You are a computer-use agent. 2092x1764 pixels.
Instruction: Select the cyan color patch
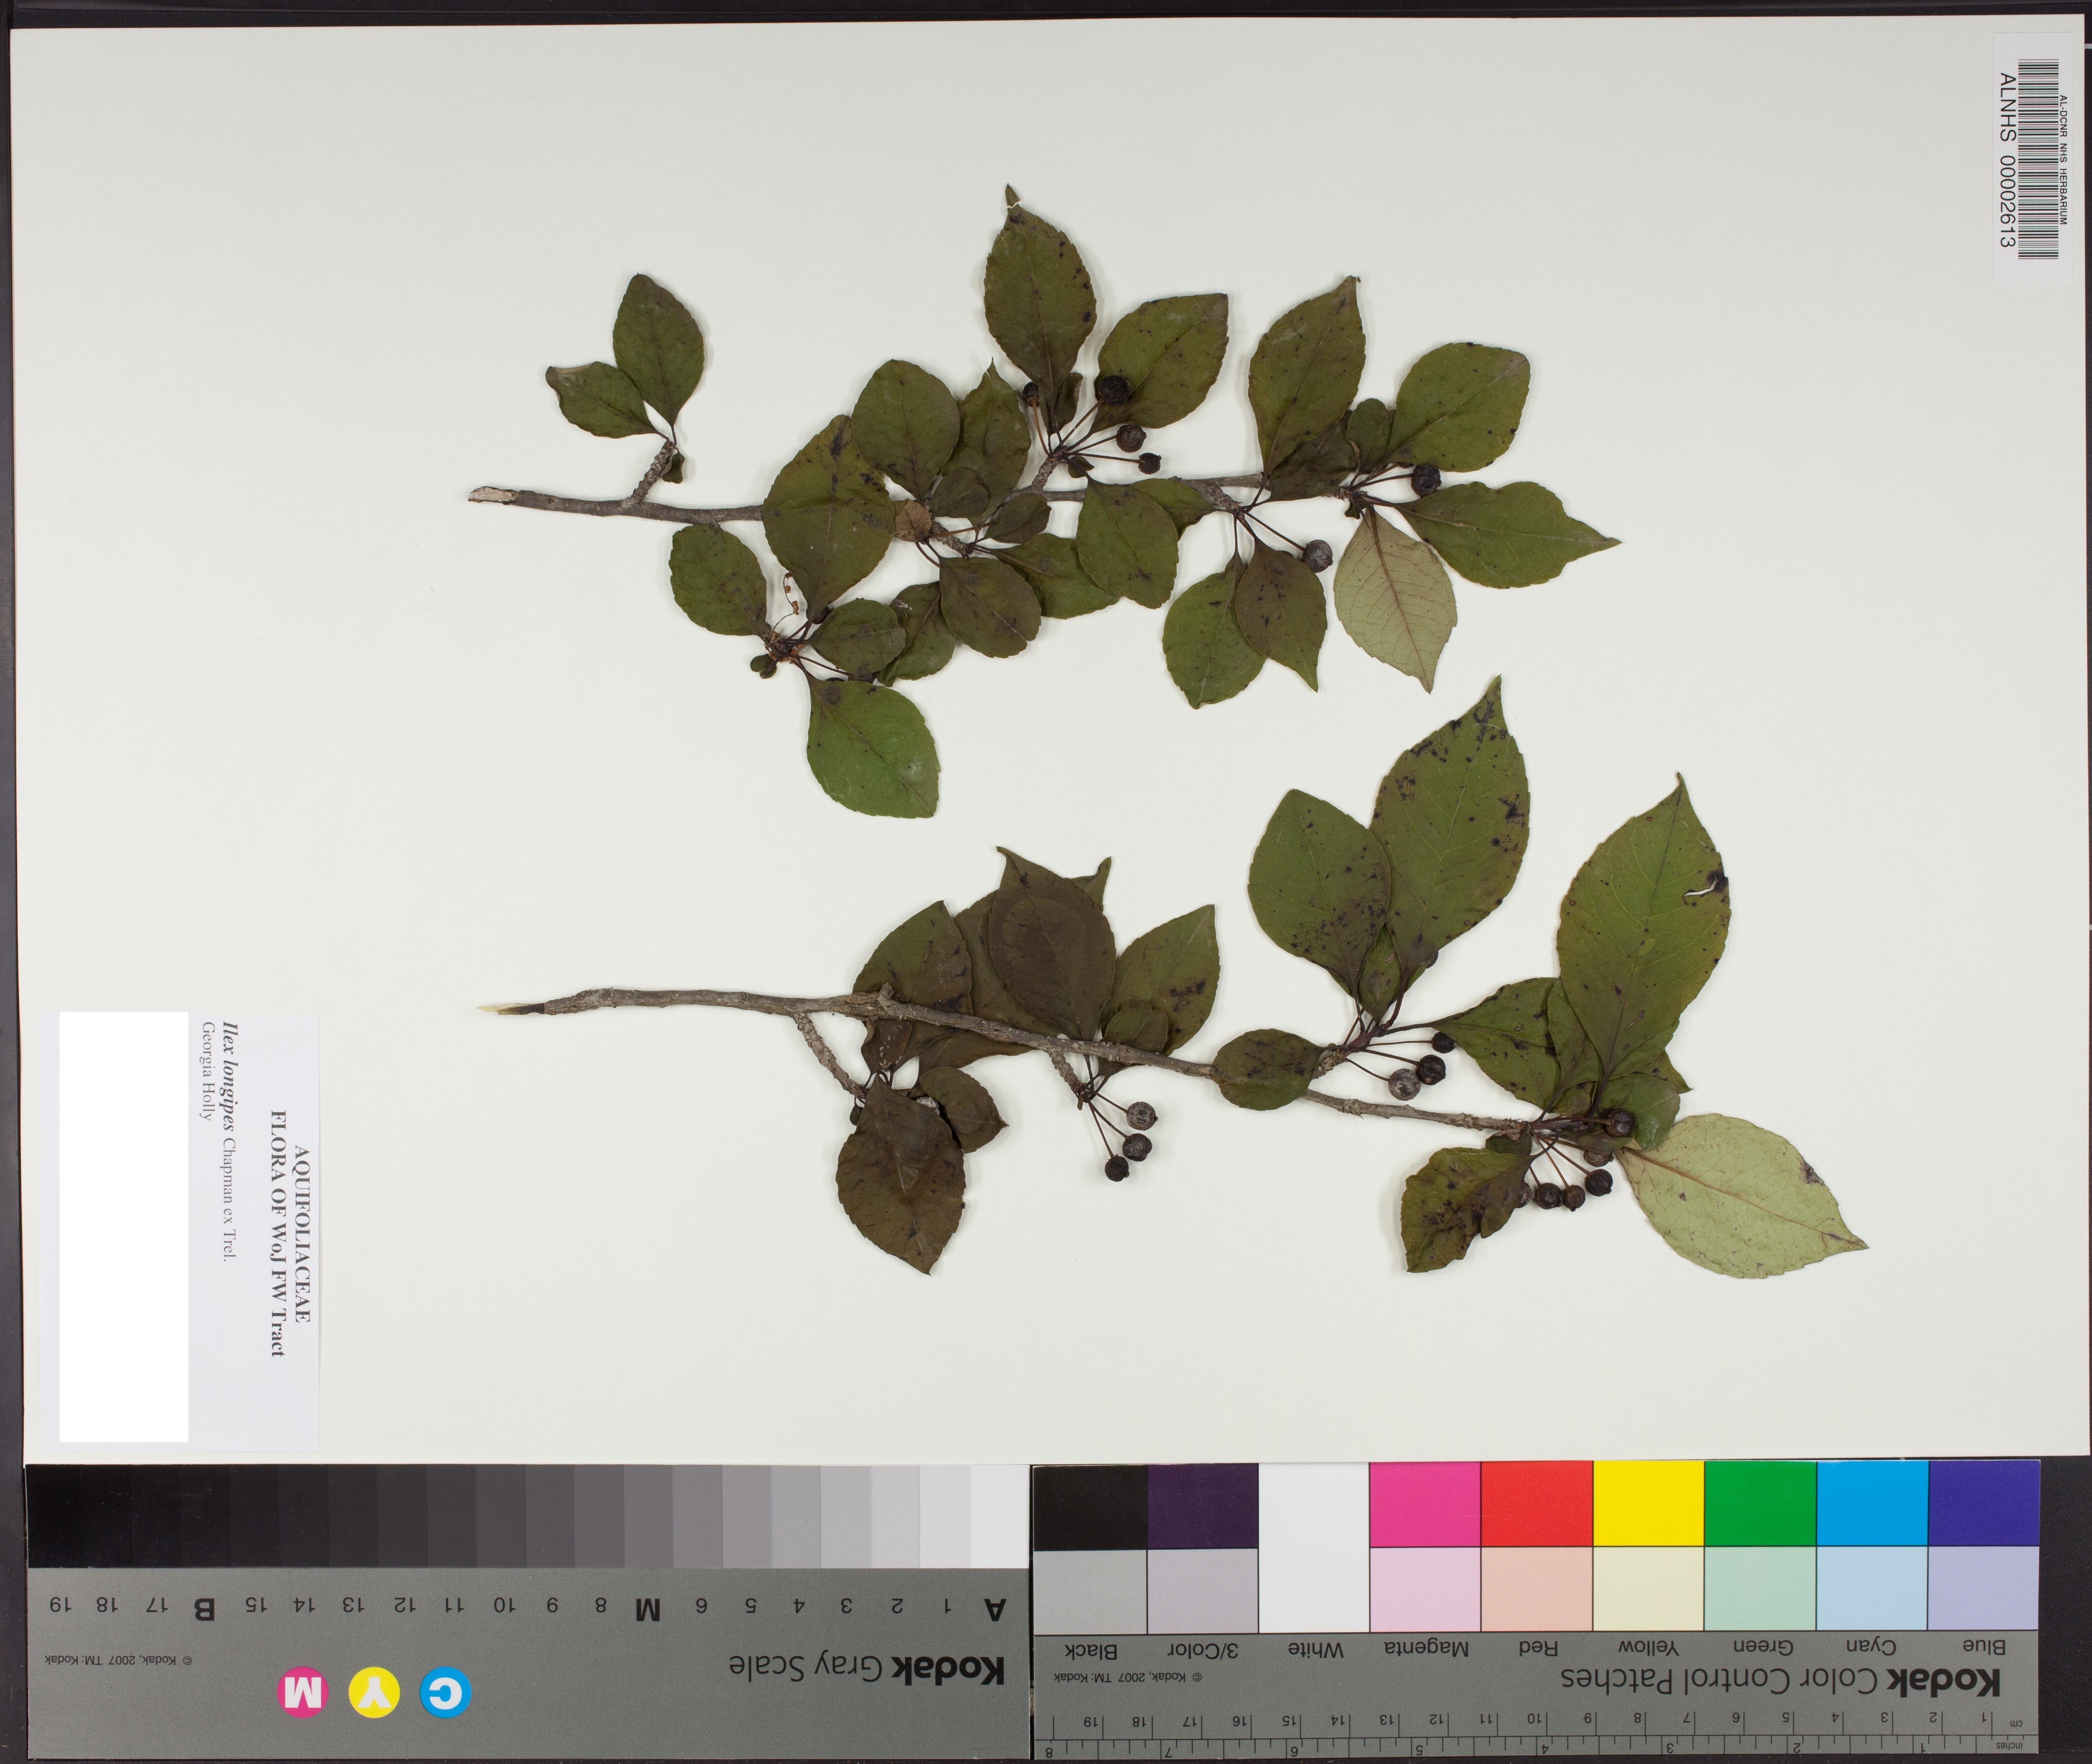pyautogui.click(x=1872, y=1503)
